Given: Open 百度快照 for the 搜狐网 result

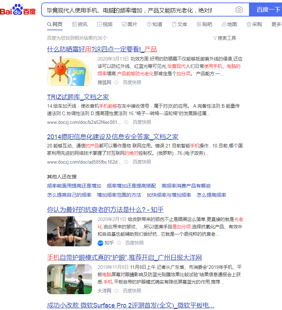Looking at the screenshot, I should [132, 82].
